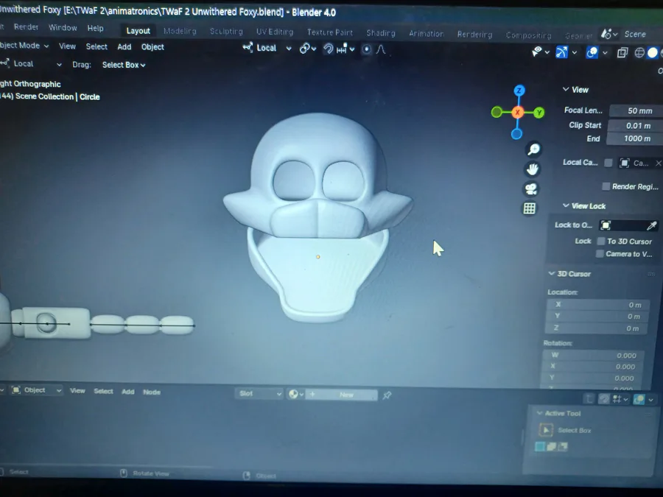663x497 pixels.
Task: Click the transform orientation icon beside Local
Action: [x=248, y=48]
